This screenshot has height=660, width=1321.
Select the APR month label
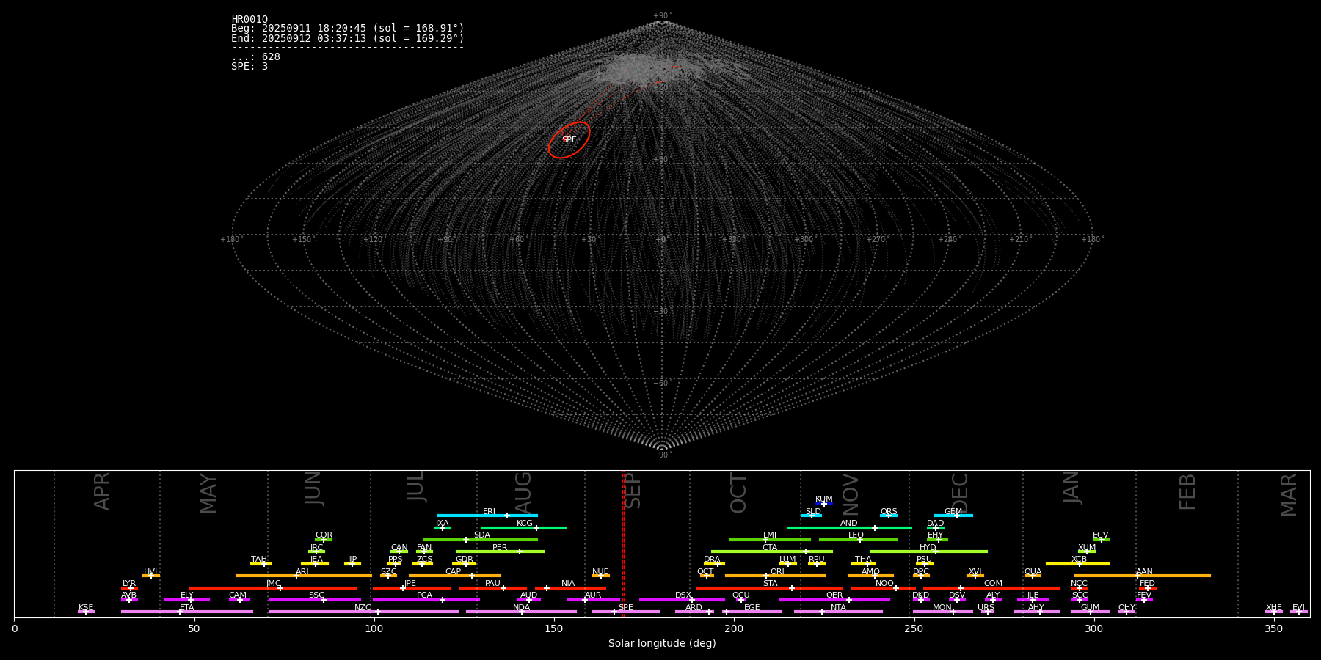point(102,491)
